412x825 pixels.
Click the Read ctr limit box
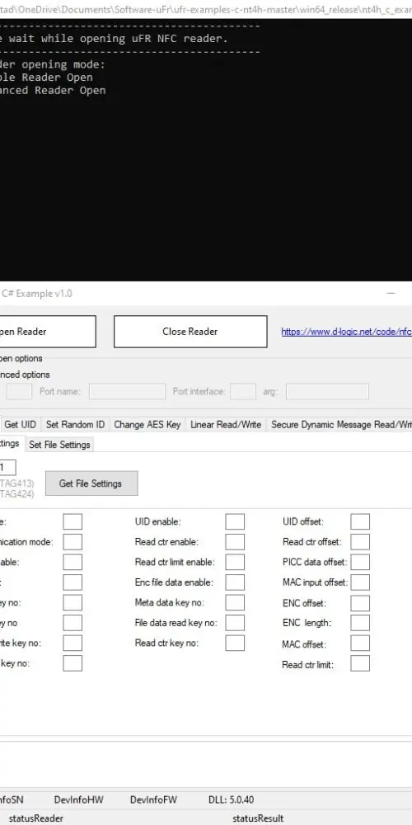click(360, 663)
